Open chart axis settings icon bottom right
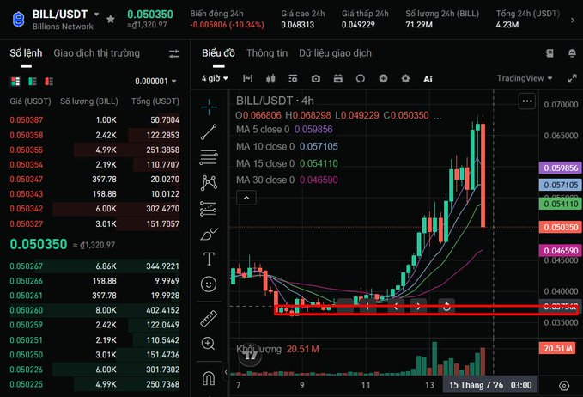 click(564, 386)
